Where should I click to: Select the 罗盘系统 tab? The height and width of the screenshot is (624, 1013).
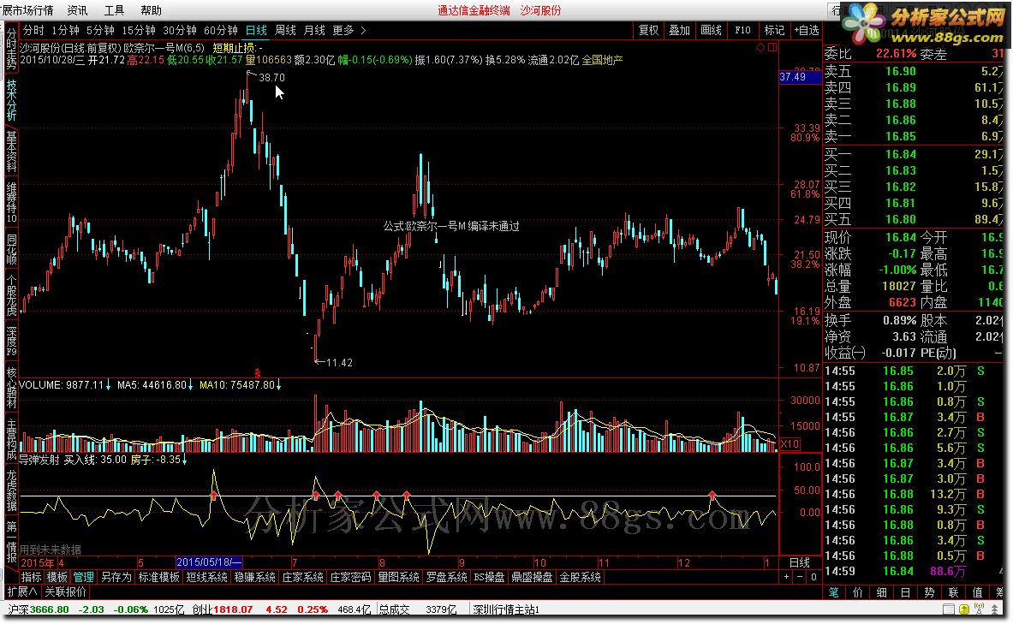pyautogui.click(x=446, y=577)
